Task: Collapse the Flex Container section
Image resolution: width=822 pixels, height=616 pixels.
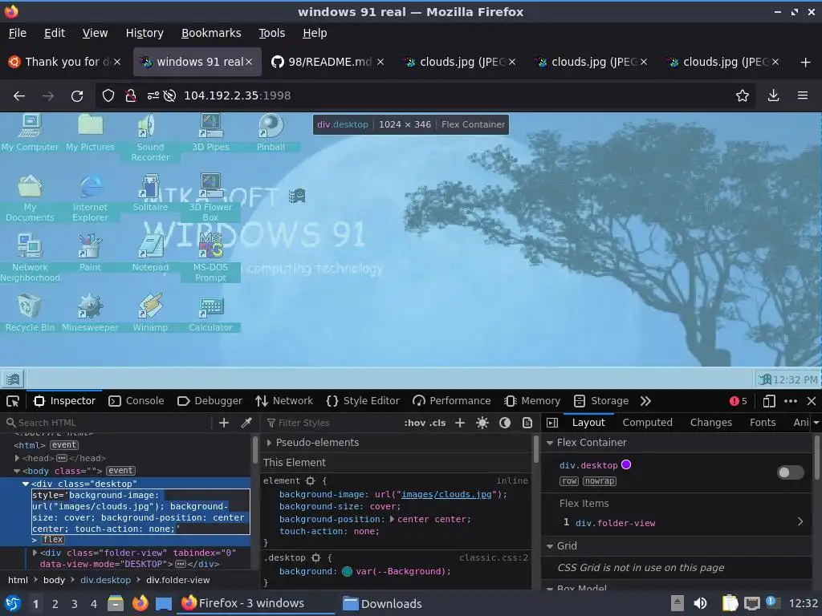Action: pos(550,443)
